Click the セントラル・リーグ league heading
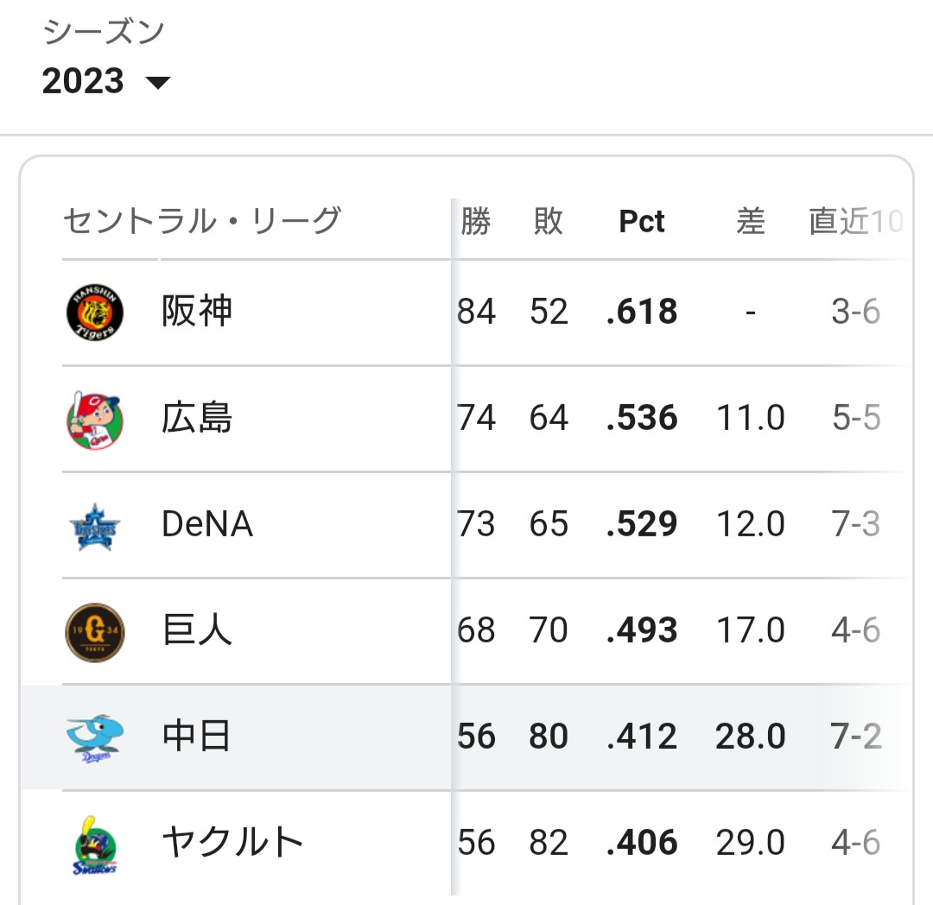Screen dimensions: 933x905 point(202,222)
